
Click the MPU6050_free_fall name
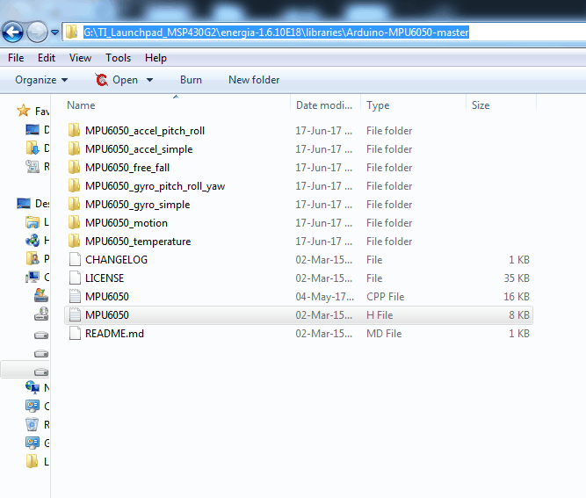click(127, 168)
